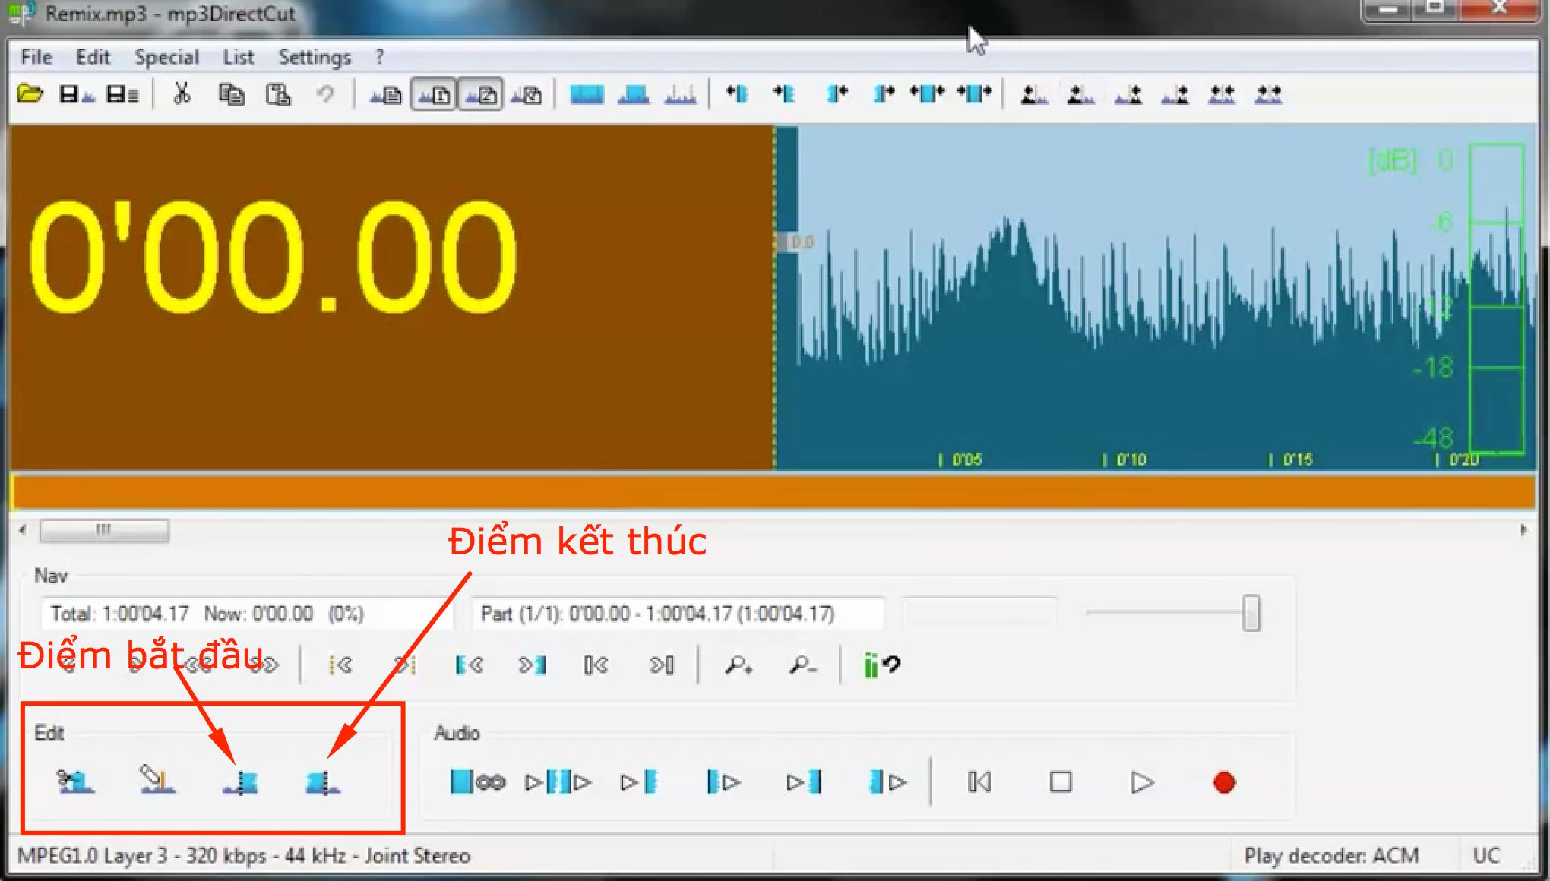Click the open file folder icon
The width and height of the screenshot is (1550, 881).
[30, 94]
